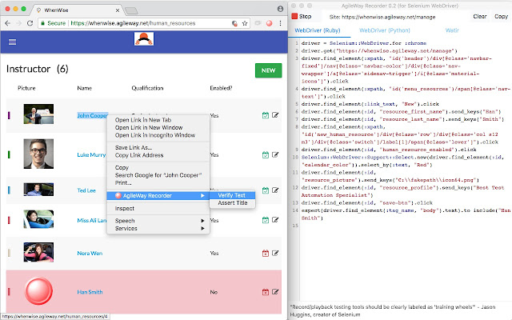Viewport: 512px width, 320px height.
Task: Edit John Cooper's record via pencil icon
Action: click(275, 115)
